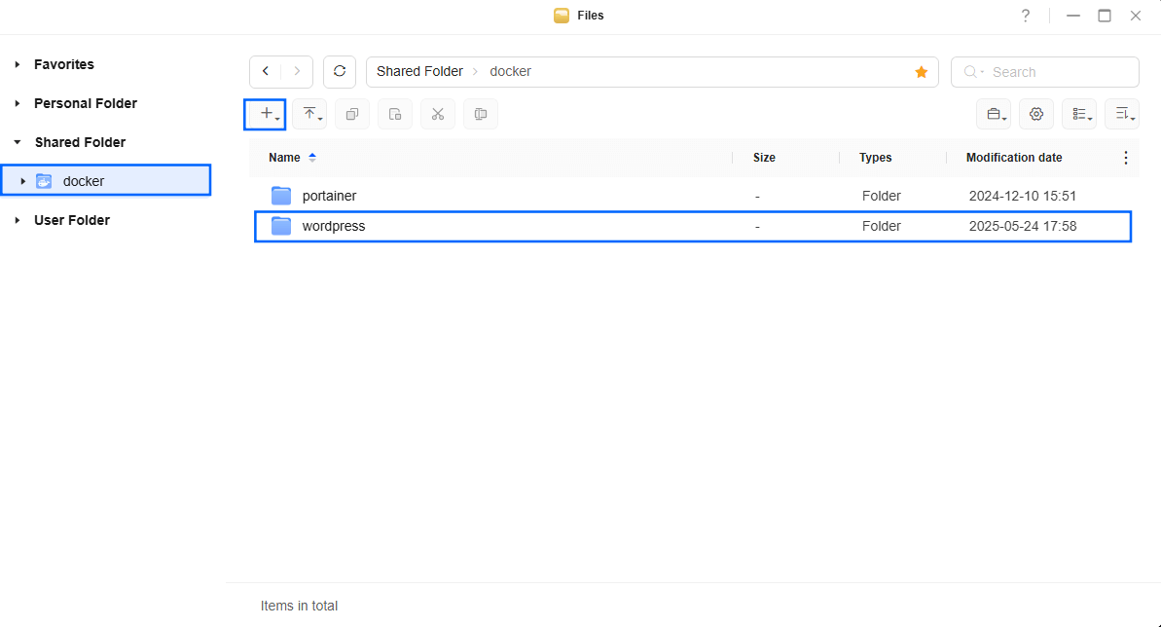This screenshot has height=627, width=1161.
Task: Click the copy files toolbar icon
Action: tap(352, 114)
